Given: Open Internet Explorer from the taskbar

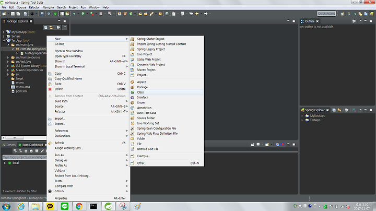Looking at the screenshot, I should pos(21,206).
